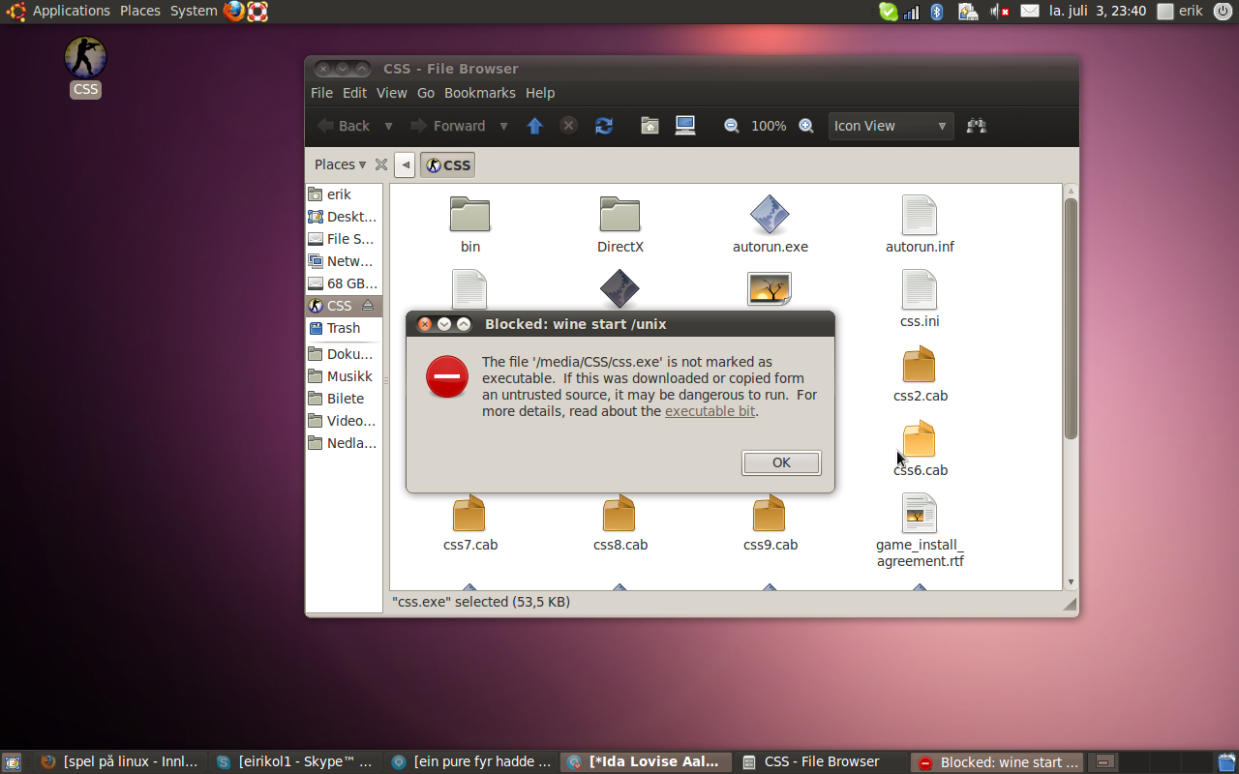Screen dimensions: 1239x774
Task: Open the Help menu
Action: [540, 93]
